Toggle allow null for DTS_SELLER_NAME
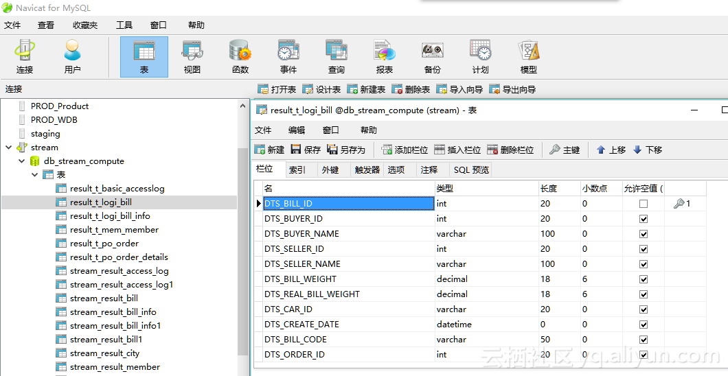The width and height of the screenshot is (728, 376). click(643, 263)
